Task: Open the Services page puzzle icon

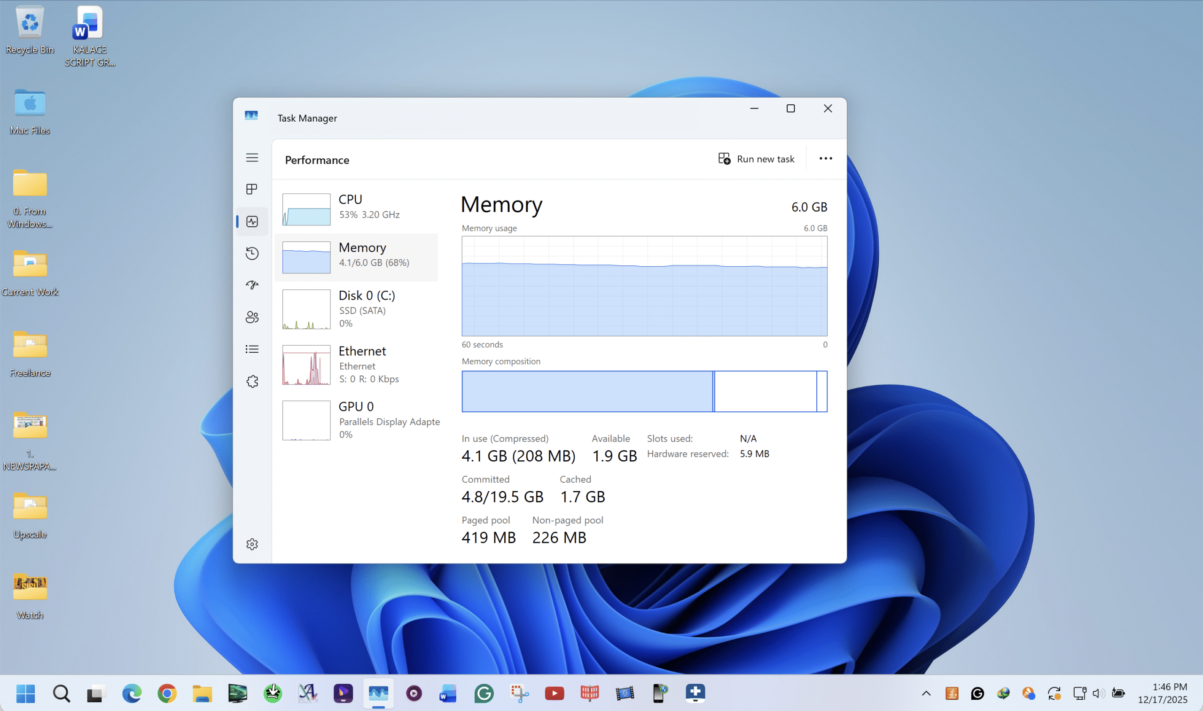Action: 252,381
